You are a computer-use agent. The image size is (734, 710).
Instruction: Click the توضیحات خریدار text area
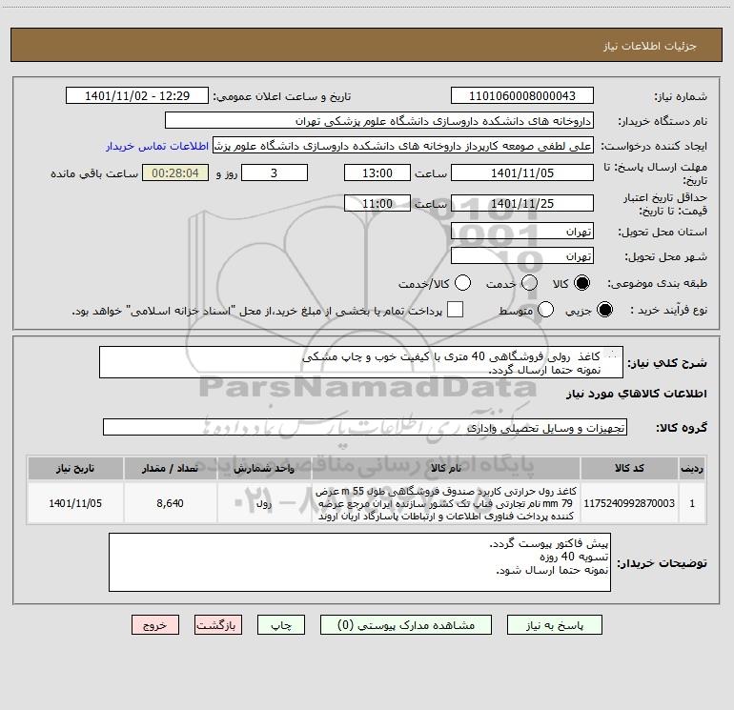point(359,562)
